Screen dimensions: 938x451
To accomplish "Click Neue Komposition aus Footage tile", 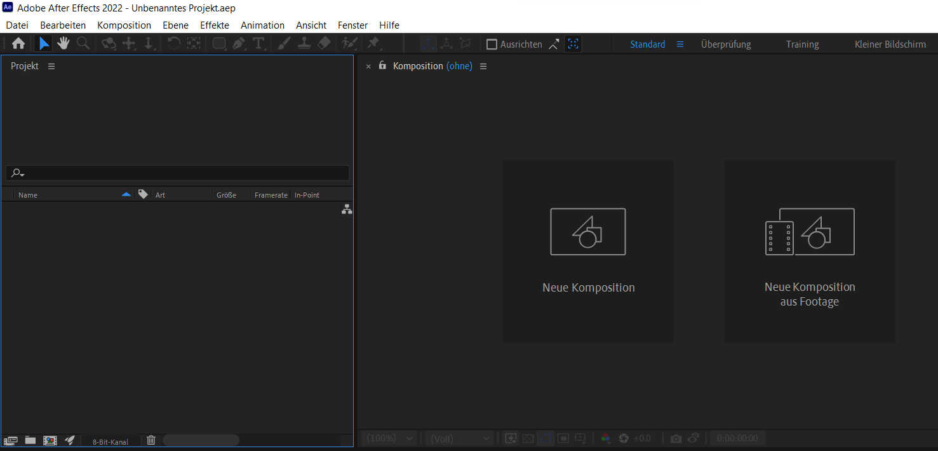I will [810, 252].
